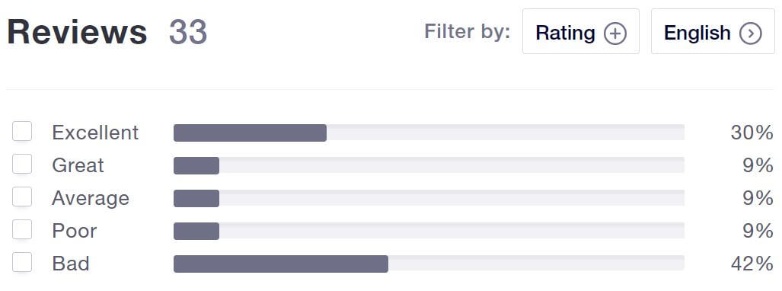The height and width of the screenshot is (291, 782).
Task: Click the 42% percentage for Bad
Action: coord(752,264)
